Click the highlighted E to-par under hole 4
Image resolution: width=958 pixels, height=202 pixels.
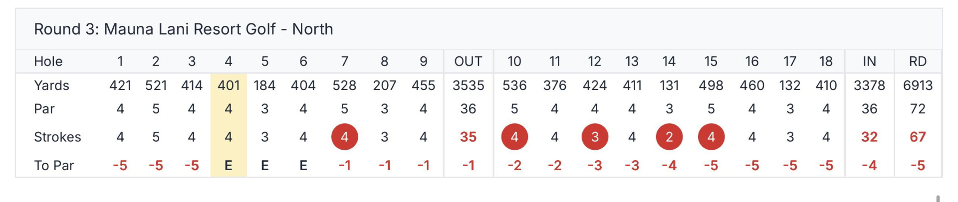click(229, 165)
